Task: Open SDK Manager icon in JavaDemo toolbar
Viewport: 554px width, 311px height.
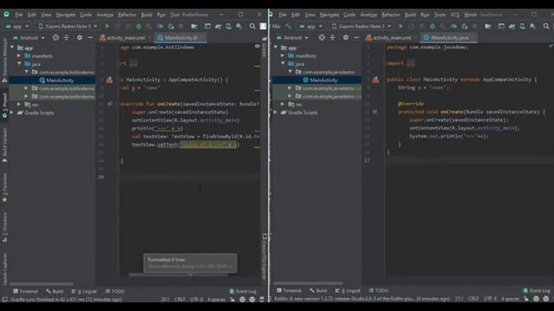Action: (x=533, y=27)
